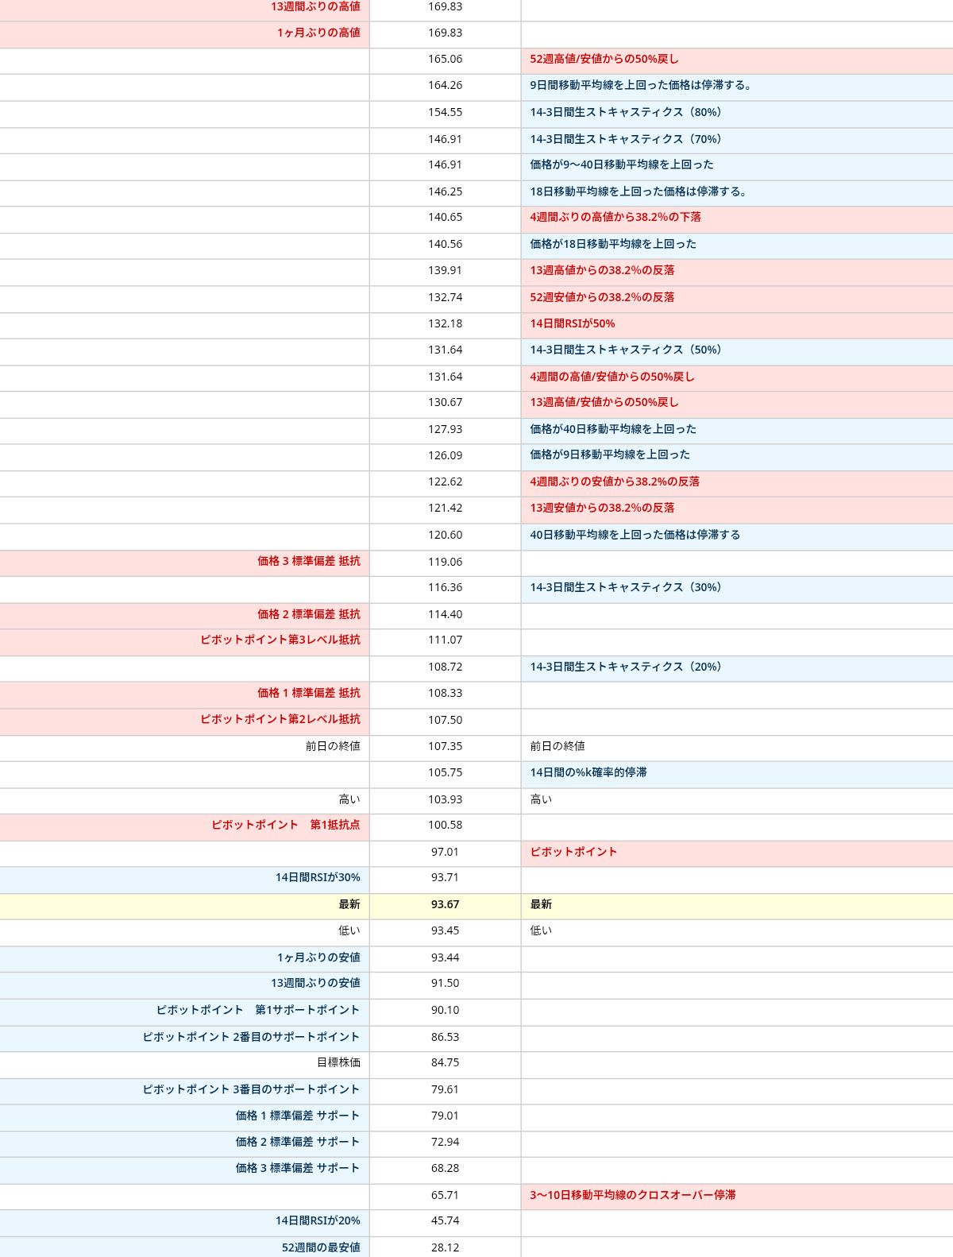Screen dimensions: 953x1257
Task: Click the '価格 1 標準偏差 抵抗' label
Action: pyautogui.click(x=309, y=693)
